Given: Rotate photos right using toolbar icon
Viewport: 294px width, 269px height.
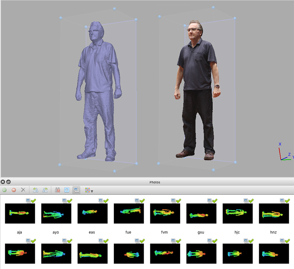Looking at the screenshot, I should [35, 190].
